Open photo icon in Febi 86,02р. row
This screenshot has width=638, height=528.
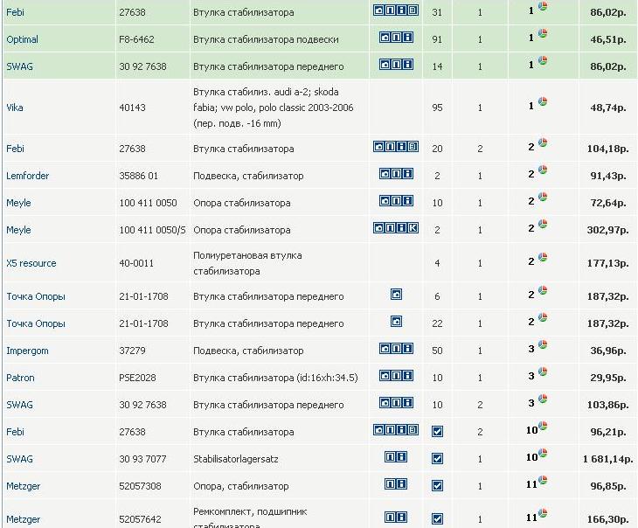pyautogui.click(x=378, y=10)
